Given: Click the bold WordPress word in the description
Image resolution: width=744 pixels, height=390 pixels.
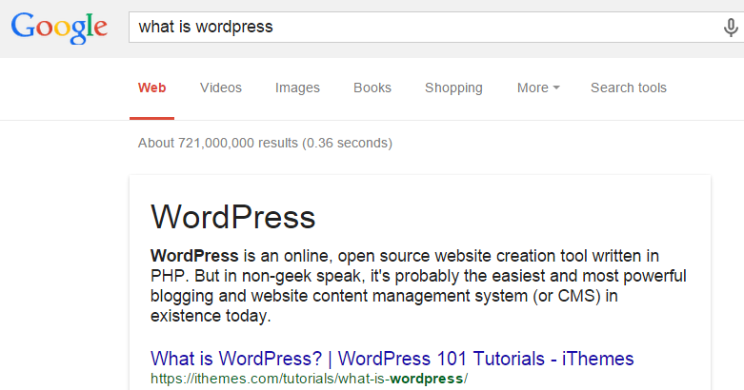Looking at the screenshot, I should (194, 256).
